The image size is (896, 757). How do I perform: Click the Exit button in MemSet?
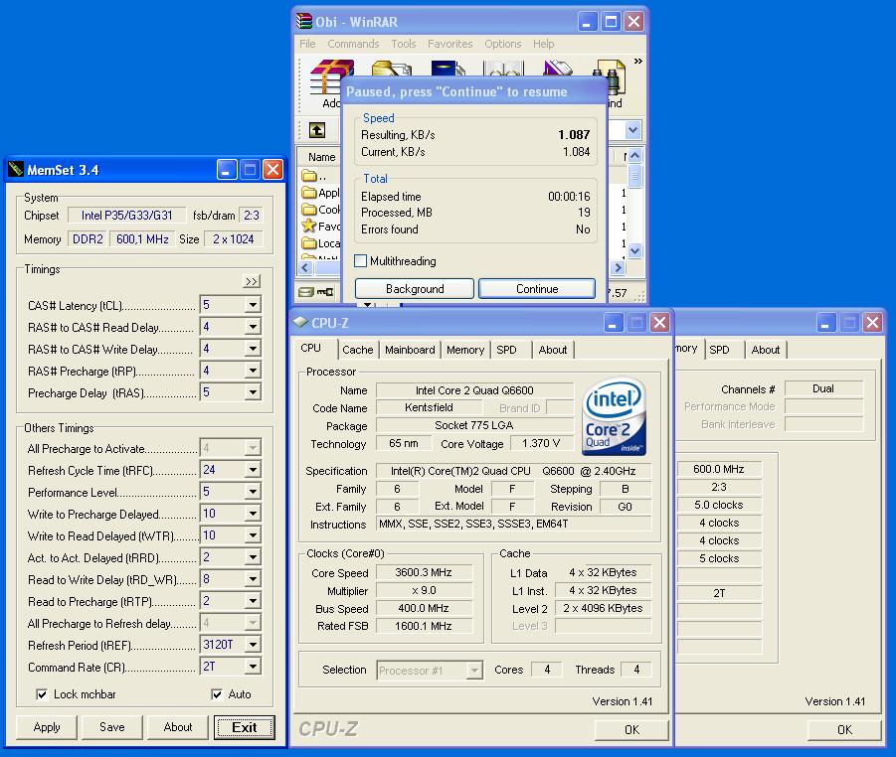[244, 727]
